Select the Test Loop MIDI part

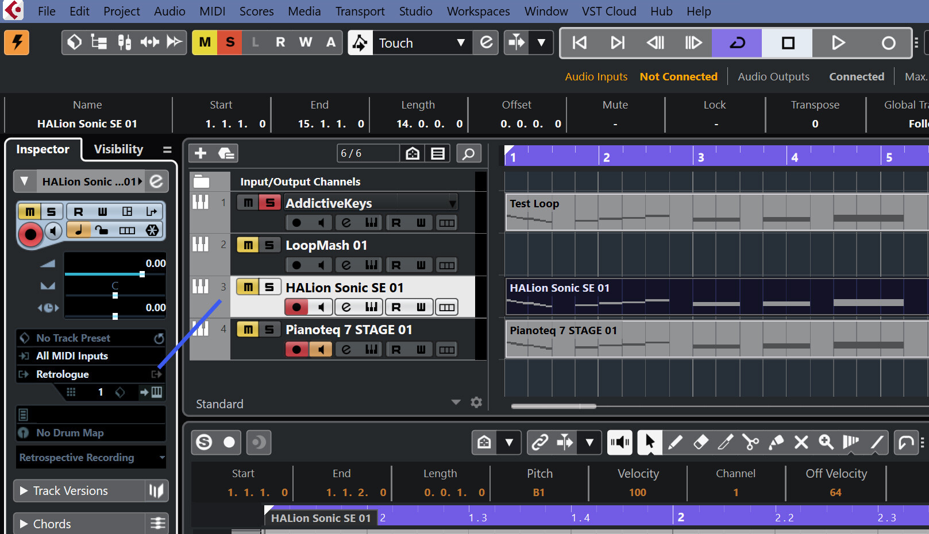click(716, 212)
